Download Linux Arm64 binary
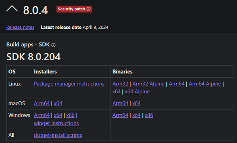237x143 pixels. point(177,84)
